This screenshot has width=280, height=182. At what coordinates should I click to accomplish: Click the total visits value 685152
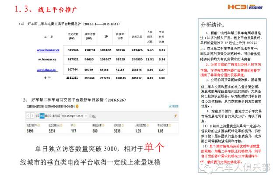[x=136, y=78]
